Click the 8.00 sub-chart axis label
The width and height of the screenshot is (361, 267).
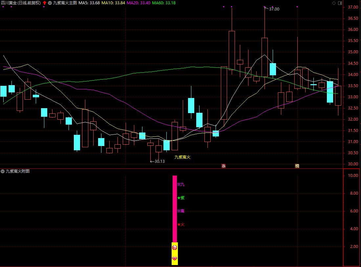[354, 193]
